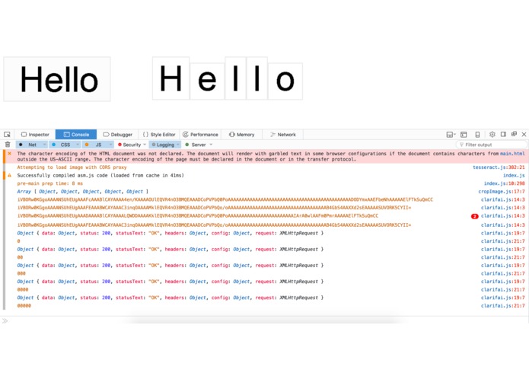Open devtools in separate window icon
The width and height of the screenshot is (529, 376).
(x=514, y=134)
